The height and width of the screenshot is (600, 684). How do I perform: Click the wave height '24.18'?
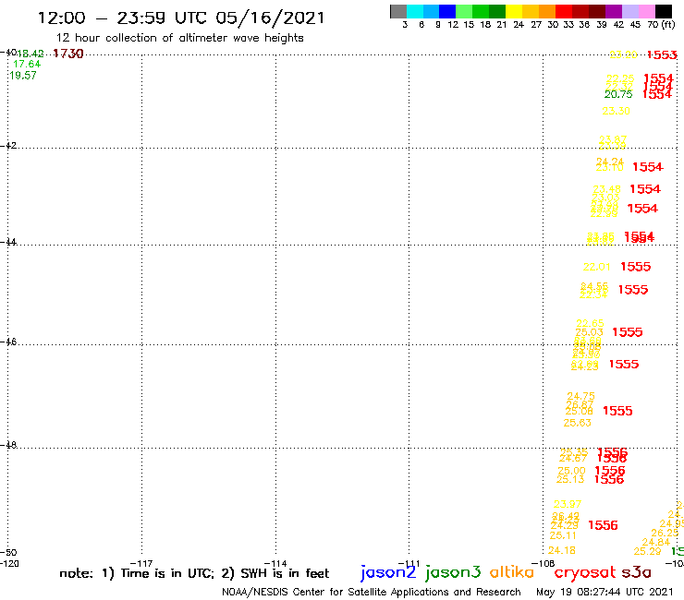coord(561,550)
